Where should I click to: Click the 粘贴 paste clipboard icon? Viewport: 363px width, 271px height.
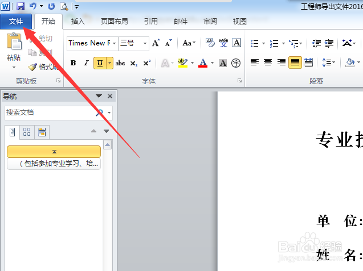click(x=14, y=41)
